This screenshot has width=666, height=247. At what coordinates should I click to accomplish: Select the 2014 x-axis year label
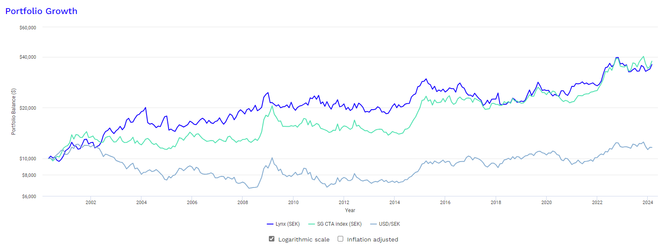pos(395,203)
